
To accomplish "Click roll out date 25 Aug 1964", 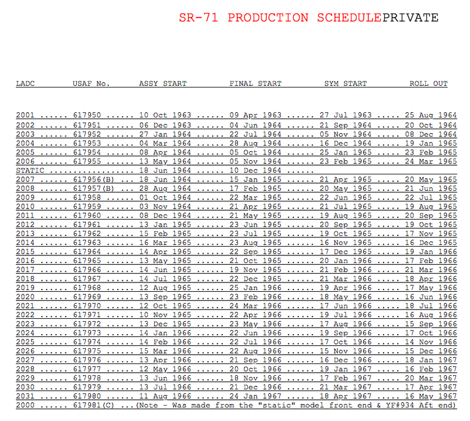I will pos(431,115).
